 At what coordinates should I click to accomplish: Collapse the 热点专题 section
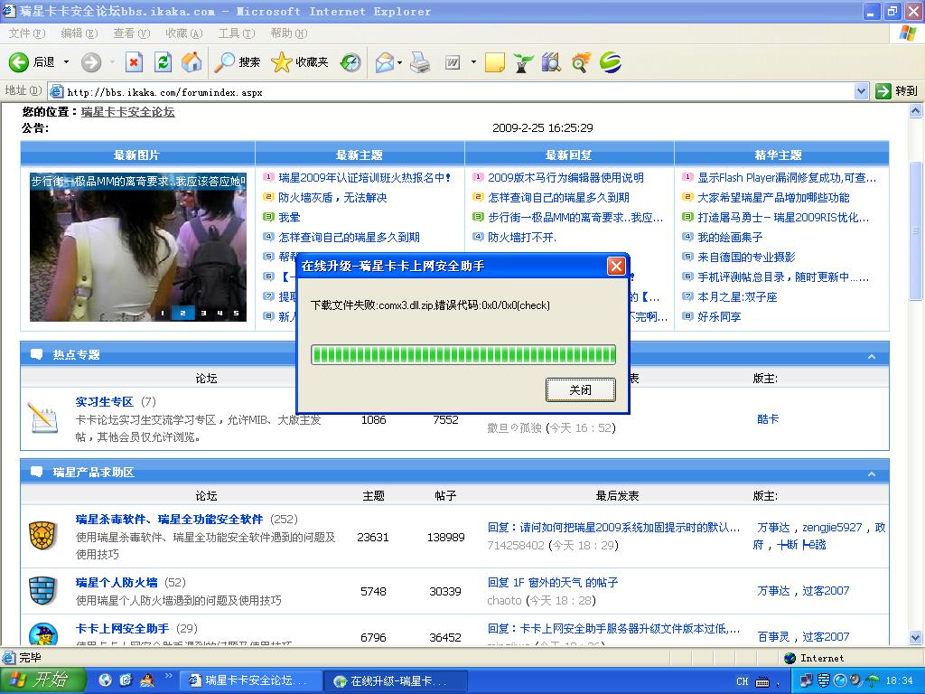(x=872, y=356)
